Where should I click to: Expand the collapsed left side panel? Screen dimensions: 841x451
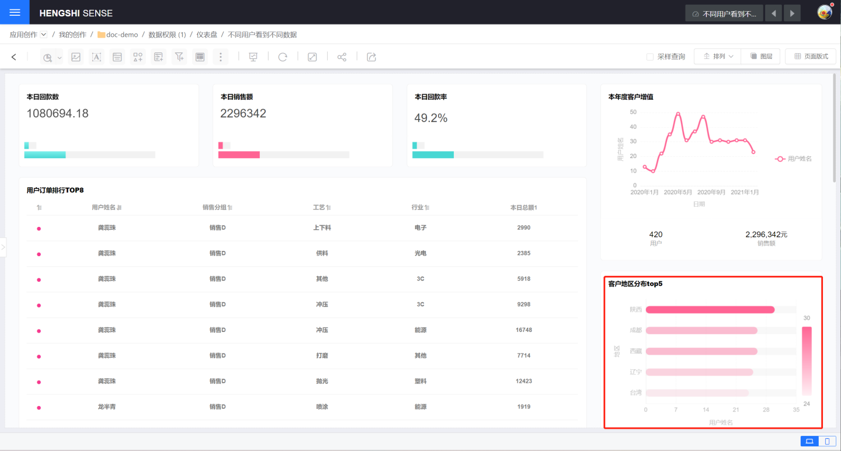pos(3,247)
